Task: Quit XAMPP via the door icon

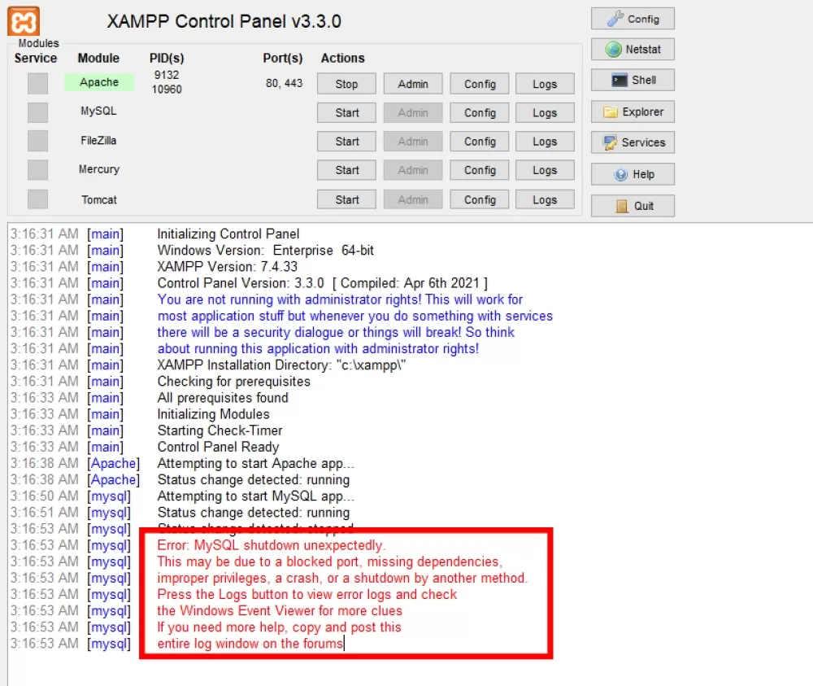Action: (633, 206)
